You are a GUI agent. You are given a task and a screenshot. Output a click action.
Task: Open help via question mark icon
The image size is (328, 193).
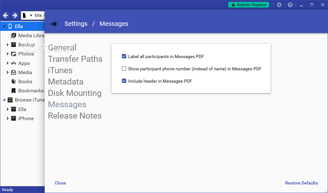click(290, 5)
